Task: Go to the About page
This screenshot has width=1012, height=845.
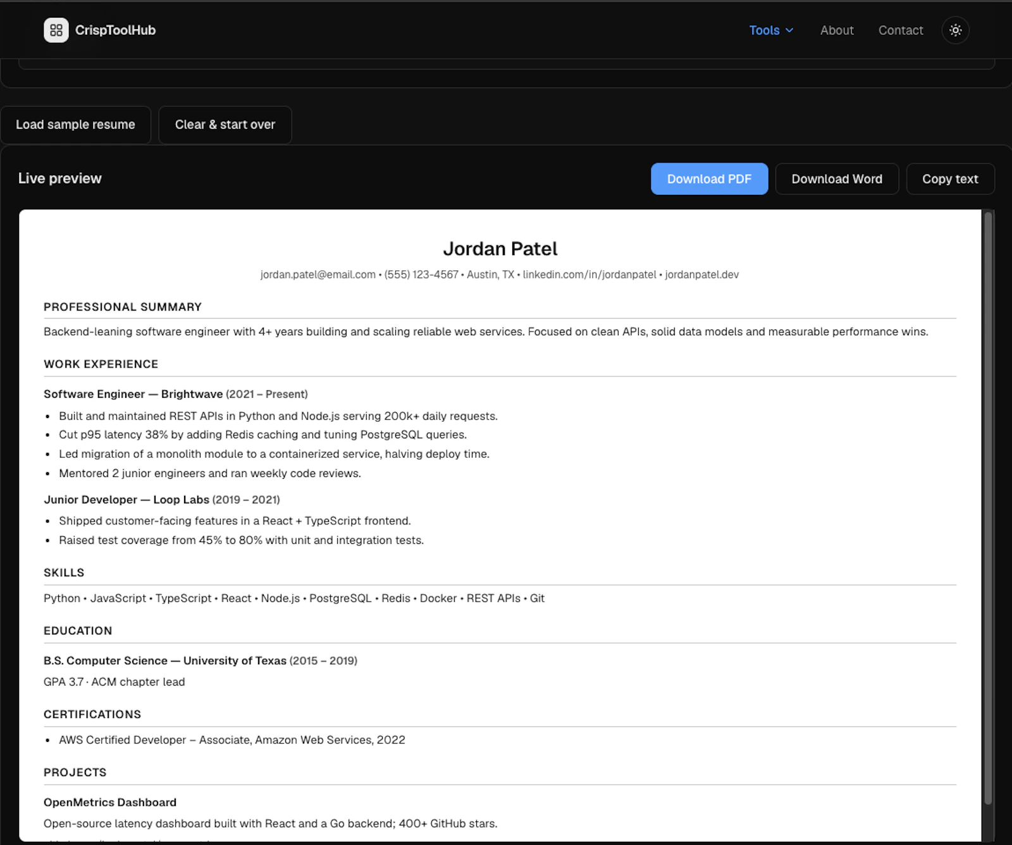Action: coord(837,30)
